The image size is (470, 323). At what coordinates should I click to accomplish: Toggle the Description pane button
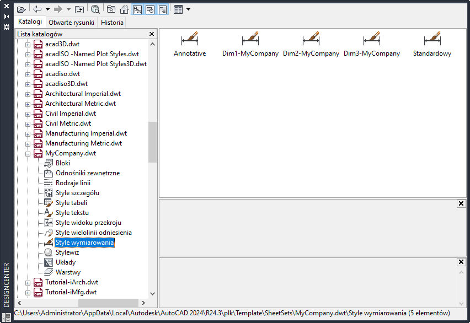[x=163, y=9]
